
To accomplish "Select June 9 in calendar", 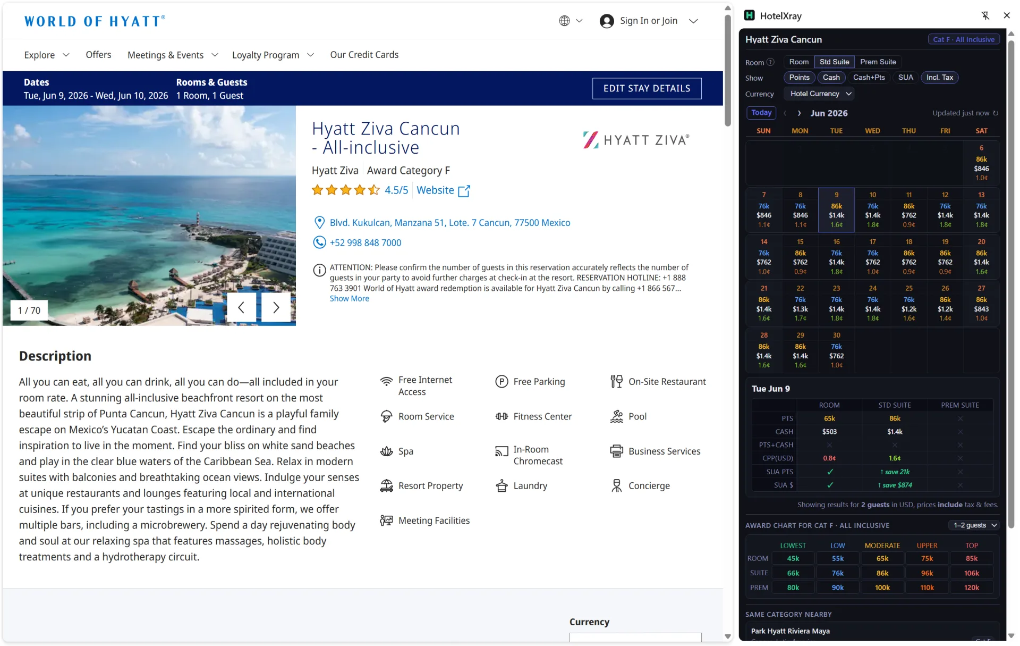I will tap(836, 210).
